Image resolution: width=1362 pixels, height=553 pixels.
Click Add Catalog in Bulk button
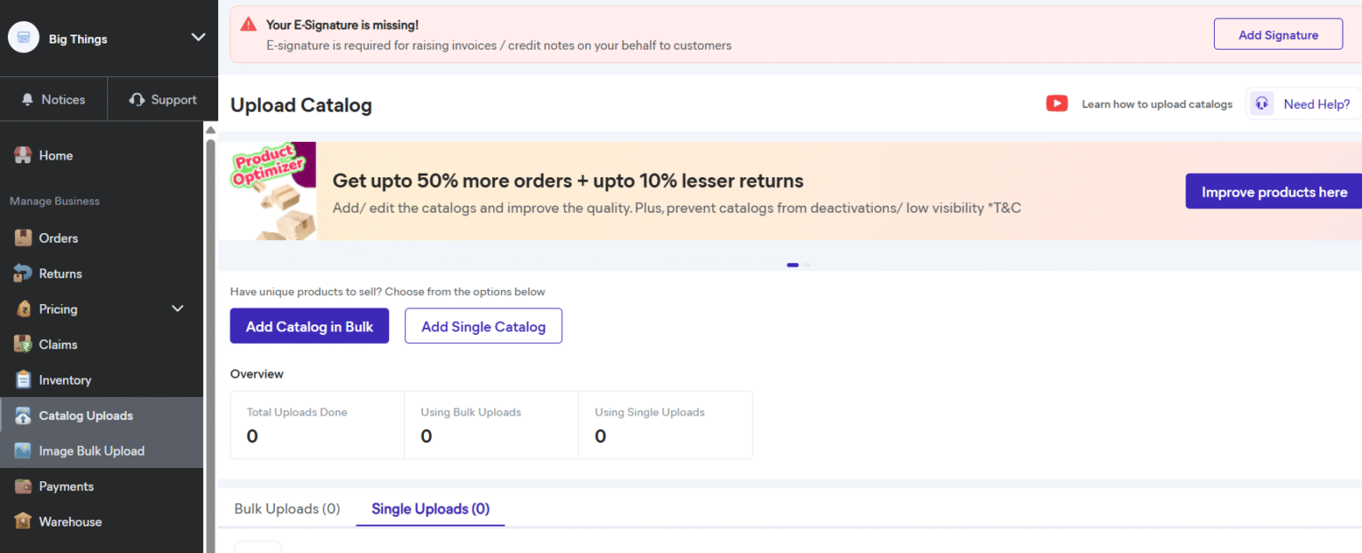point(309,326)
